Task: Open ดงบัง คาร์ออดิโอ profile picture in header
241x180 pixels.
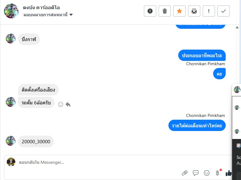Action: pos(11,11)
